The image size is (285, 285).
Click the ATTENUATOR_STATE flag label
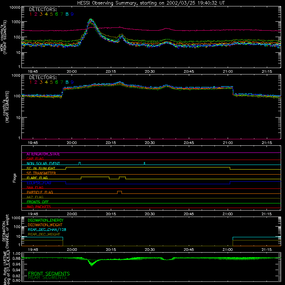(x=43, y=154)
